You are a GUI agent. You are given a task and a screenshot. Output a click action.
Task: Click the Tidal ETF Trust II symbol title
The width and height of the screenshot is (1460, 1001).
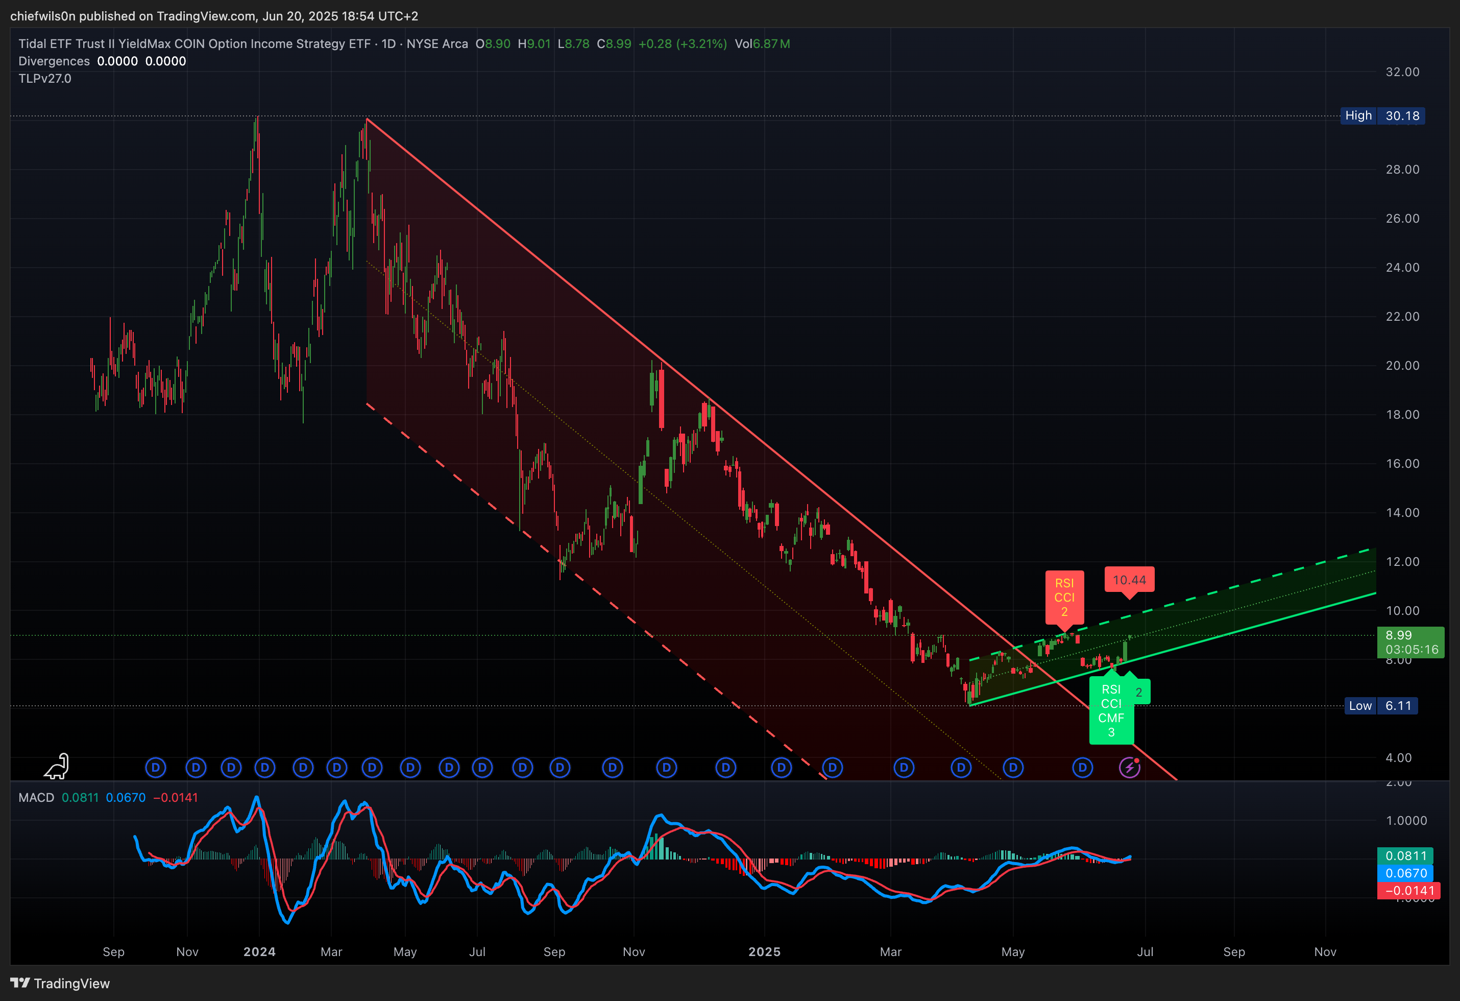pos(243,44)
